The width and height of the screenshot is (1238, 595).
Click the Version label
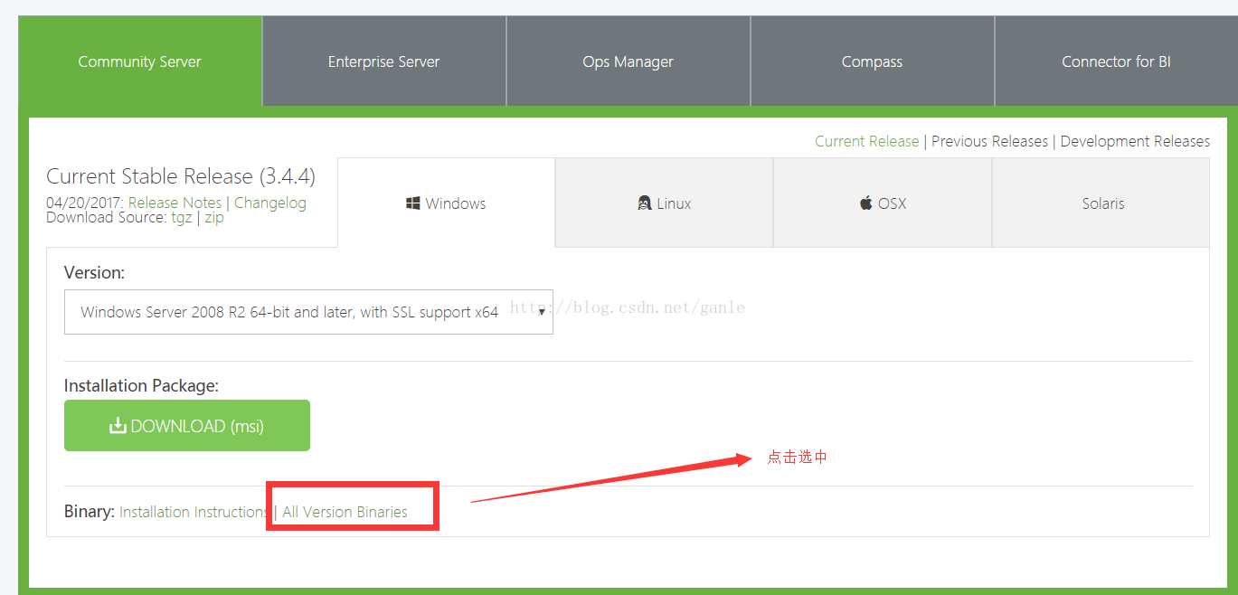coord(94,272)
